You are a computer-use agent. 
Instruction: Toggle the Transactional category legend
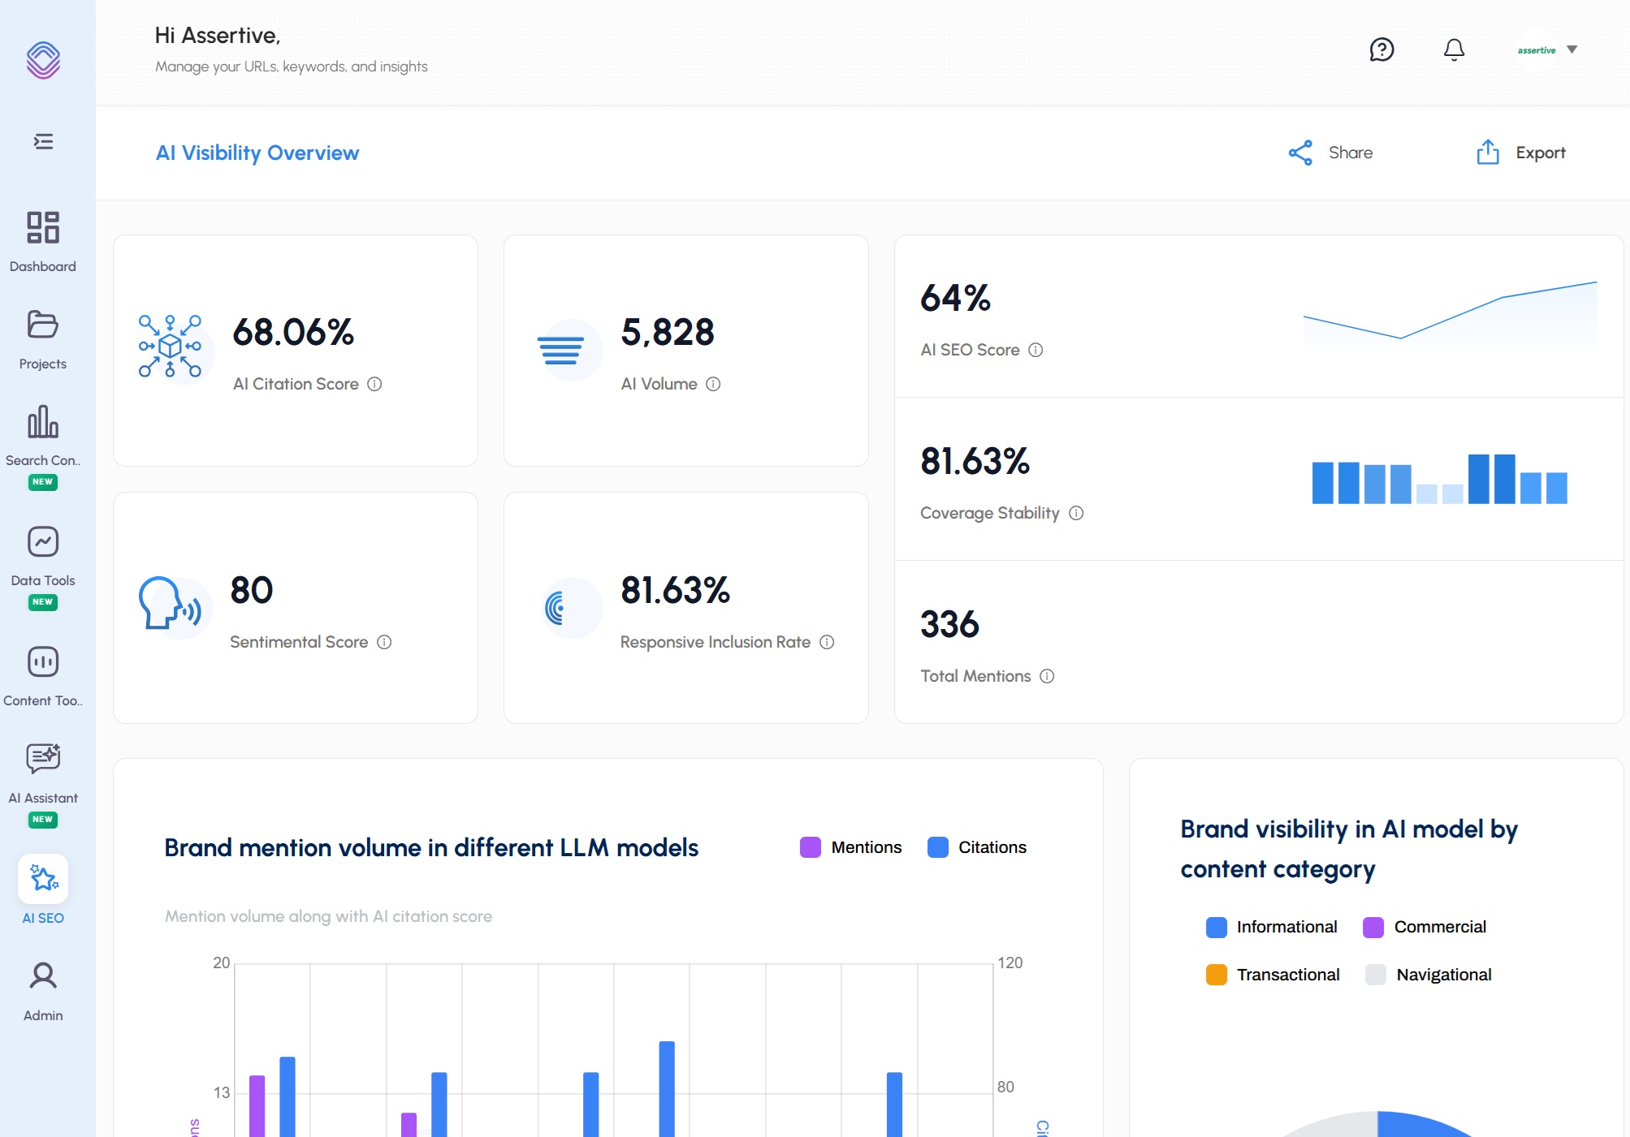pos(1273,975)
